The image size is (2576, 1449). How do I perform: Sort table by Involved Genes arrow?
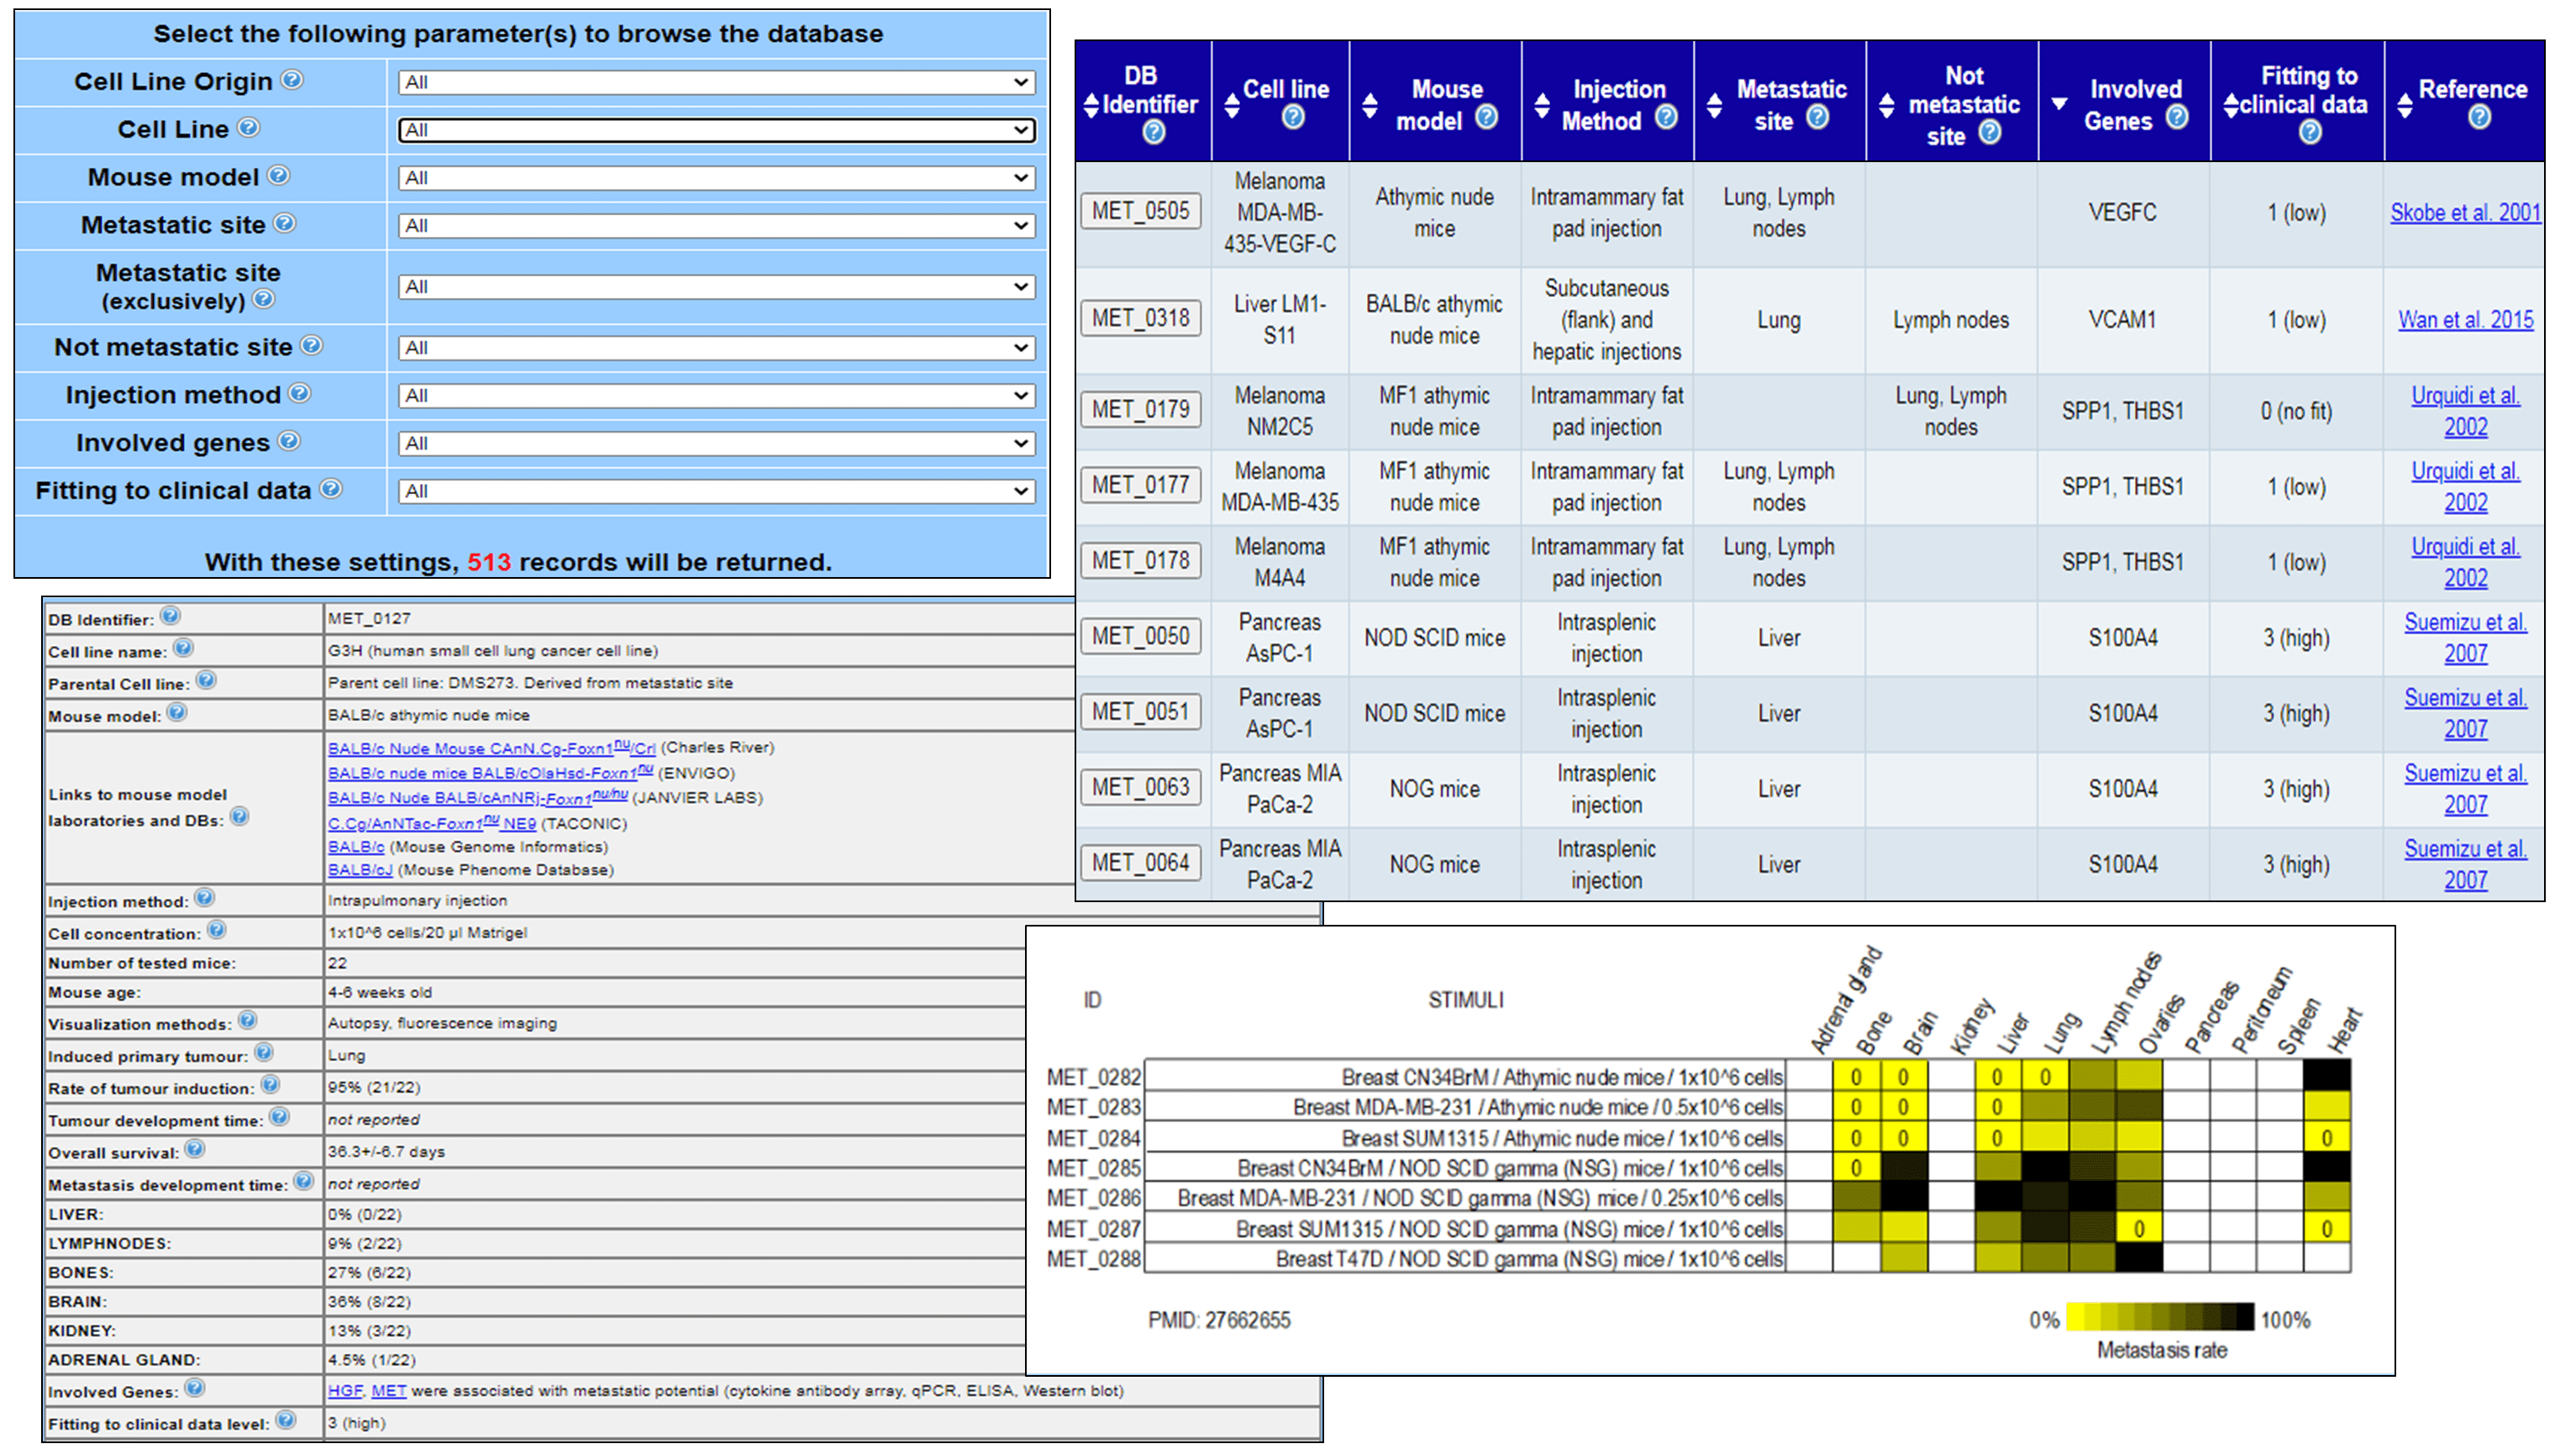(x=2059, y=103)
